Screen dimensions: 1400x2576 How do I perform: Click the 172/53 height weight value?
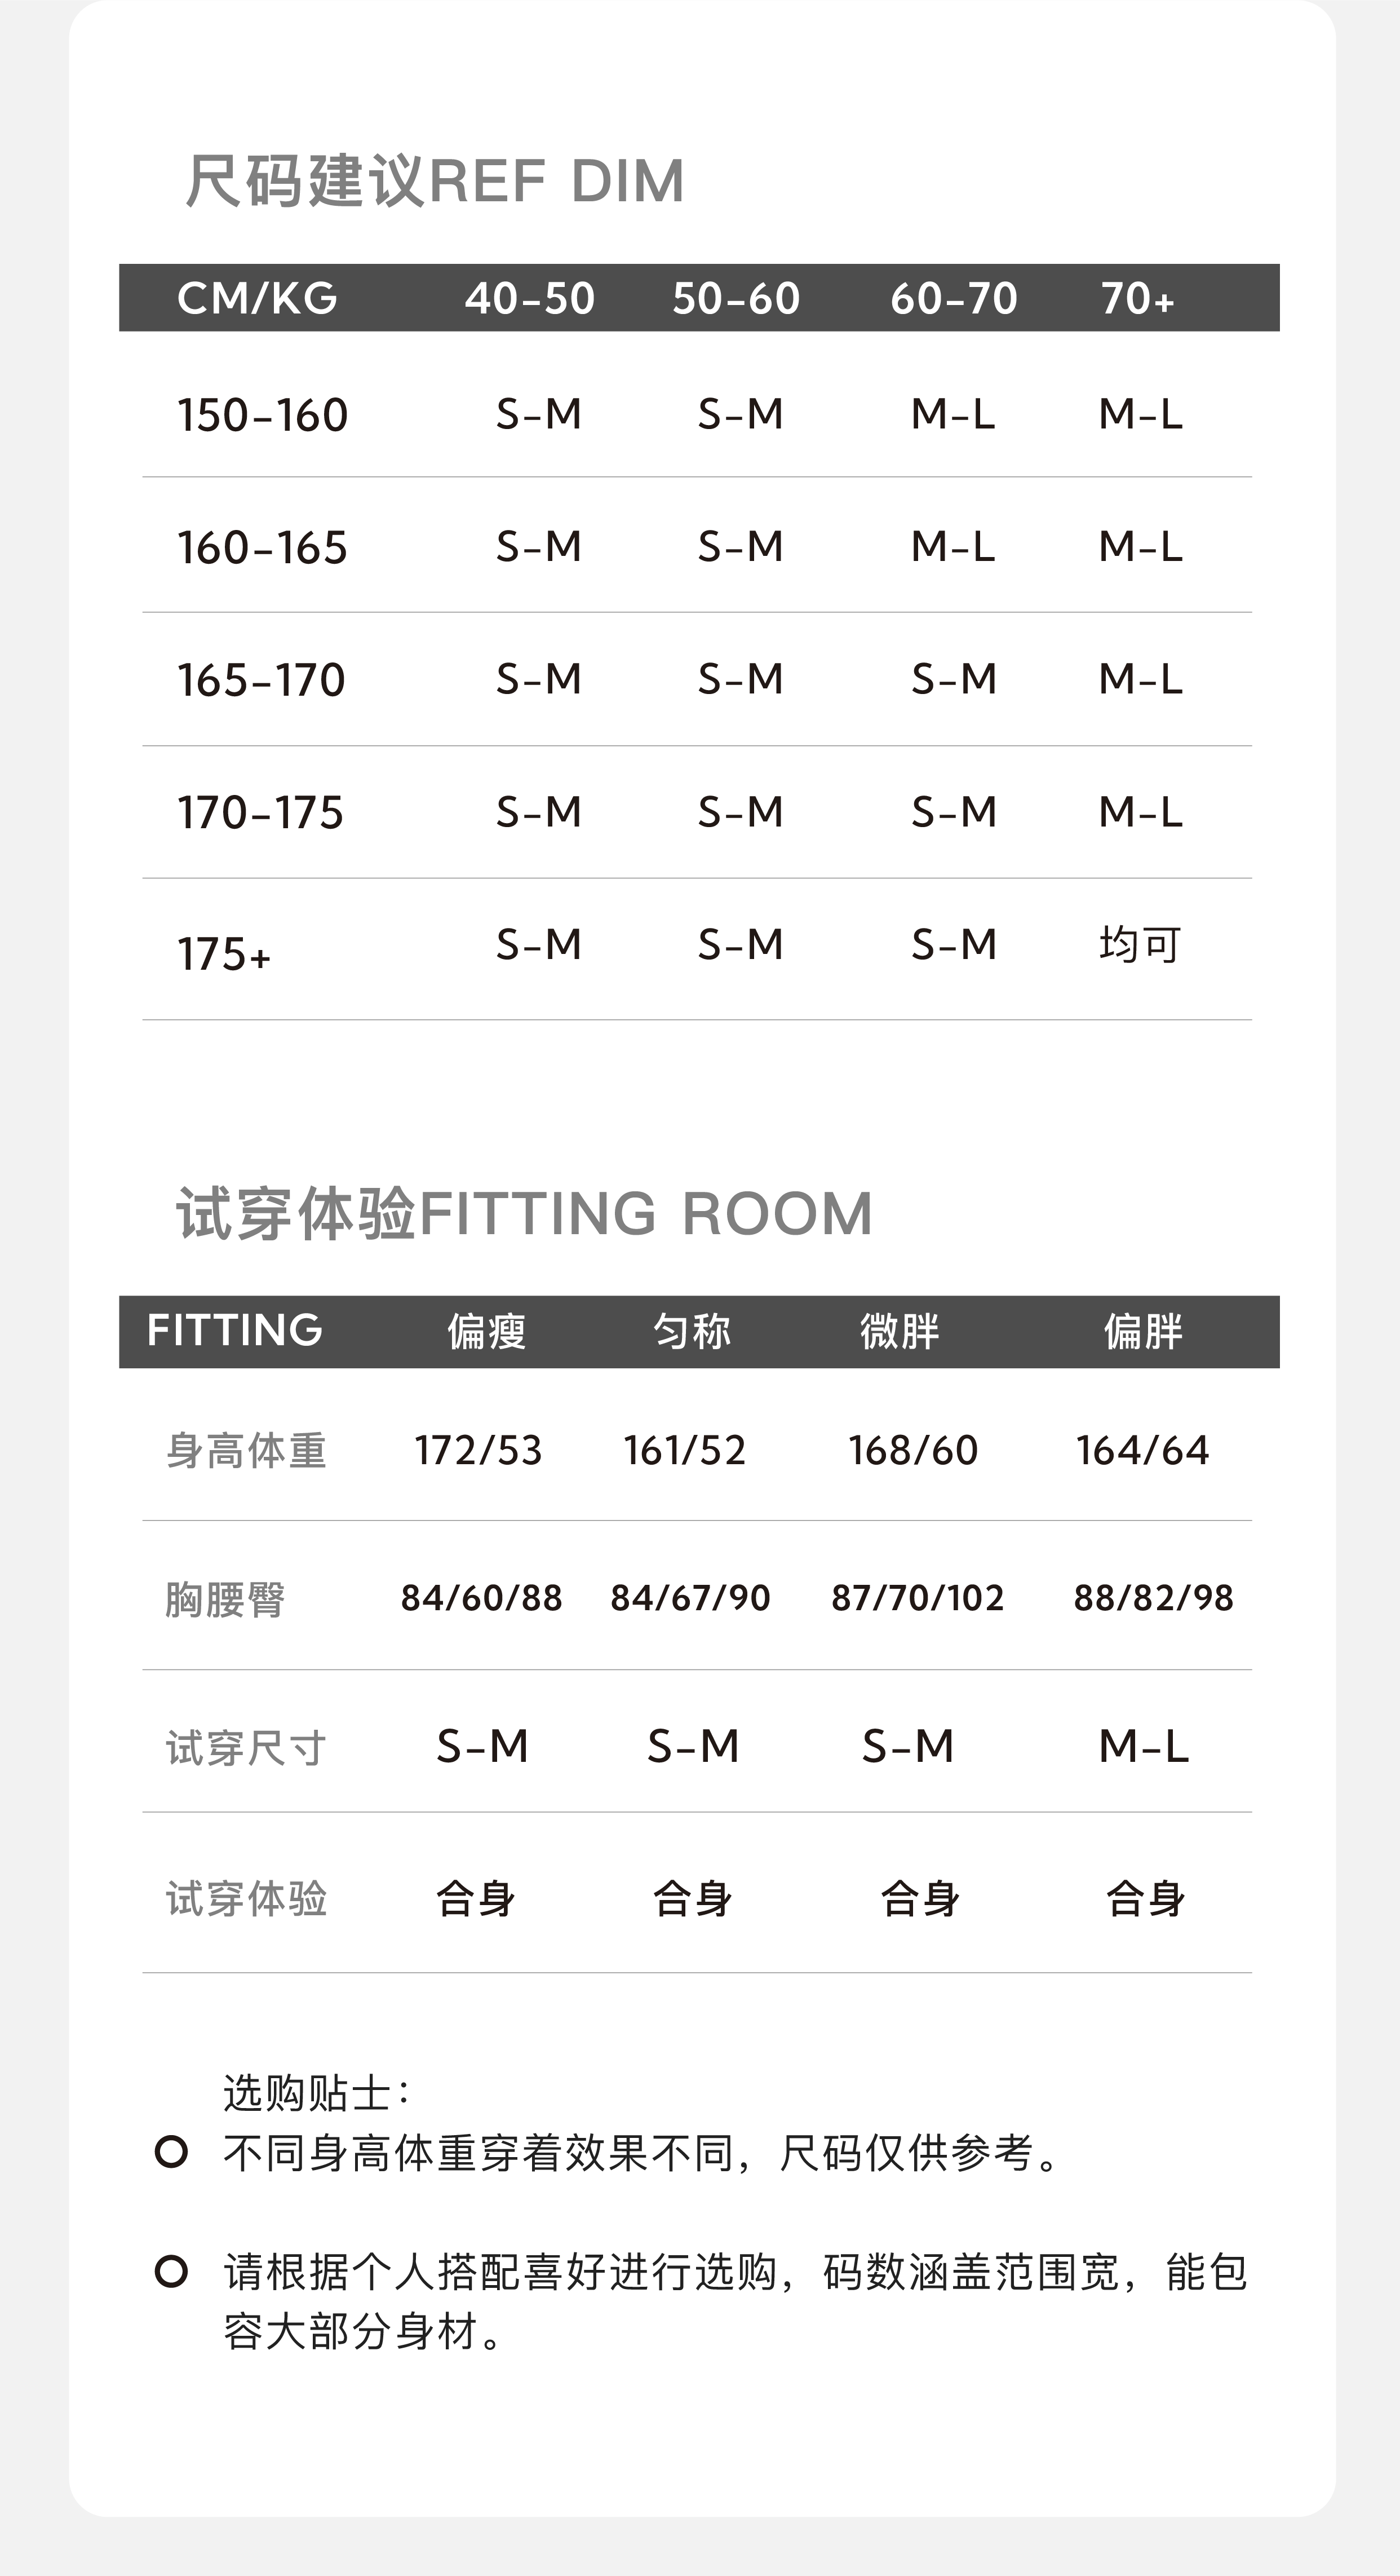pyautogui.click(x=478, y=1450)
